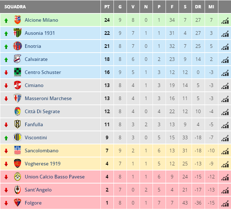Click the Sancolombano team crest
The image size is (231, 210).
coord(17,150)
